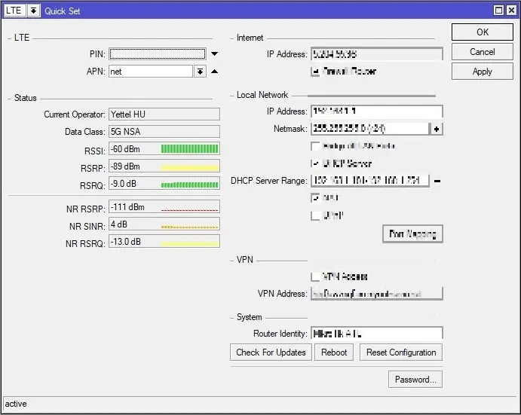Click the Router Identity input field

click(x=375, y=333)
